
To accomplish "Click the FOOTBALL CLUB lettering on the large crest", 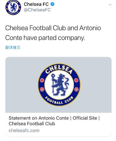I will (59, 100).
